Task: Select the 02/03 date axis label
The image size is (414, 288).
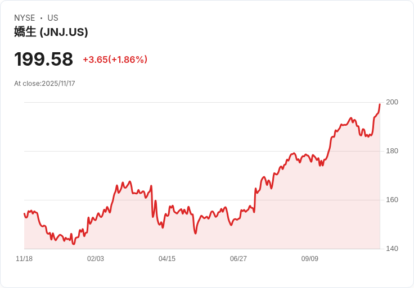Action: click(x=96, y=259)
